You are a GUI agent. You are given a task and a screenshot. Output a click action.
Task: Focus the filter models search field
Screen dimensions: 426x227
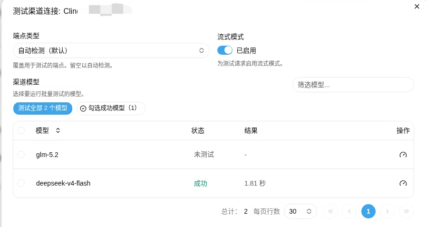353,85
